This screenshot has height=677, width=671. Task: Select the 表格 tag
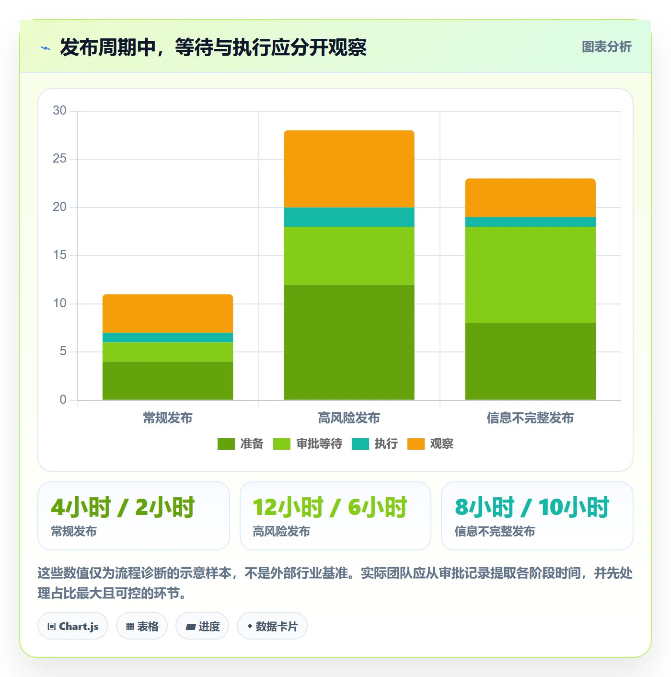(142, 626)
